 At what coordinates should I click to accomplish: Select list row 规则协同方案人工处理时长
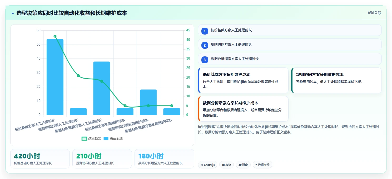click(290, 44)
